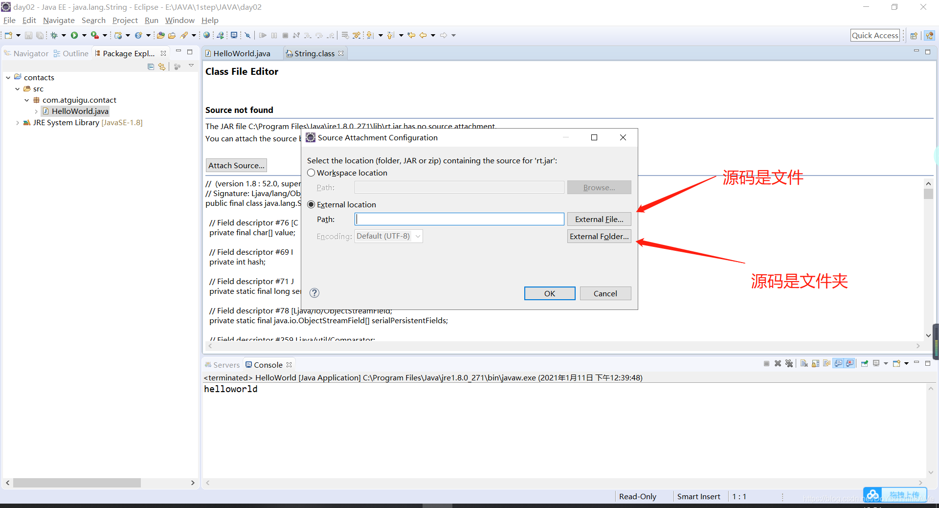Image resolution: width=939 pixels, height=508 pixels.
Task: Click the External File... button
Action: 599,219
